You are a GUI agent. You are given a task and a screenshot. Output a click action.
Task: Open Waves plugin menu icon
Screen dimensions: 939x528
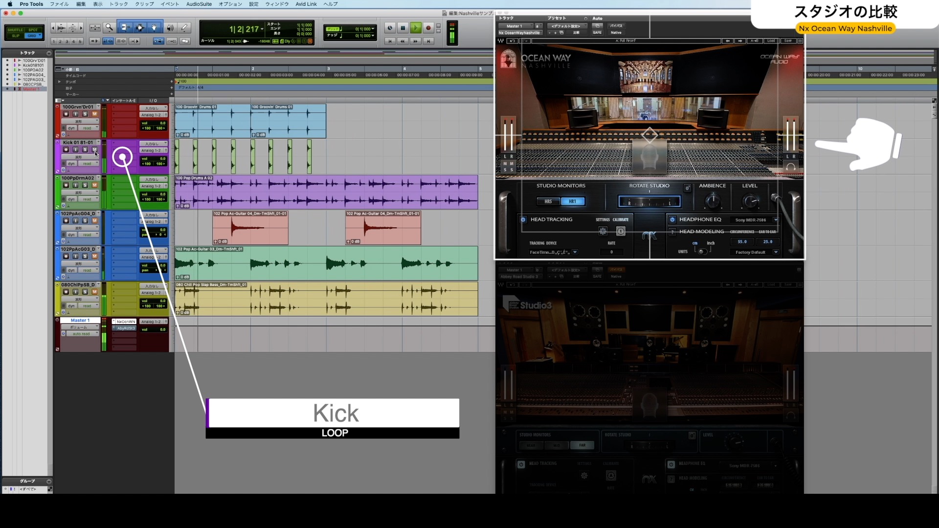(800, 41)
